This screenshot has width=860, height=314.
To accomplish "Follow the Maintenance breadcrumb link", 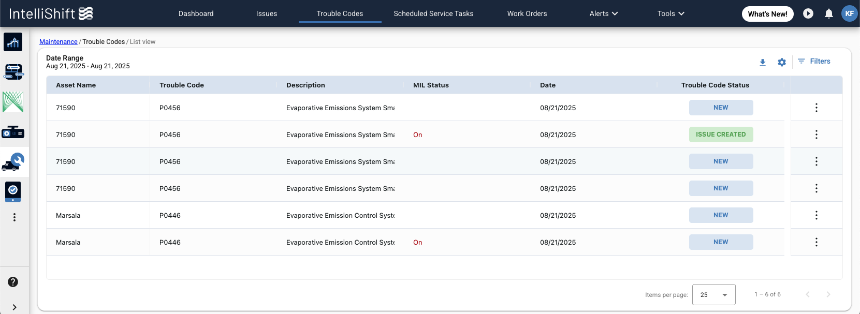I will [x=59, y=42].
